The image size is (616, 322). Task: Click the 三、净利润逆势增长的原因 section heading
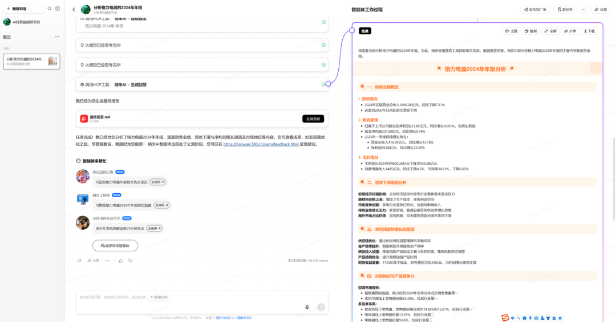[x=391, y=229]
